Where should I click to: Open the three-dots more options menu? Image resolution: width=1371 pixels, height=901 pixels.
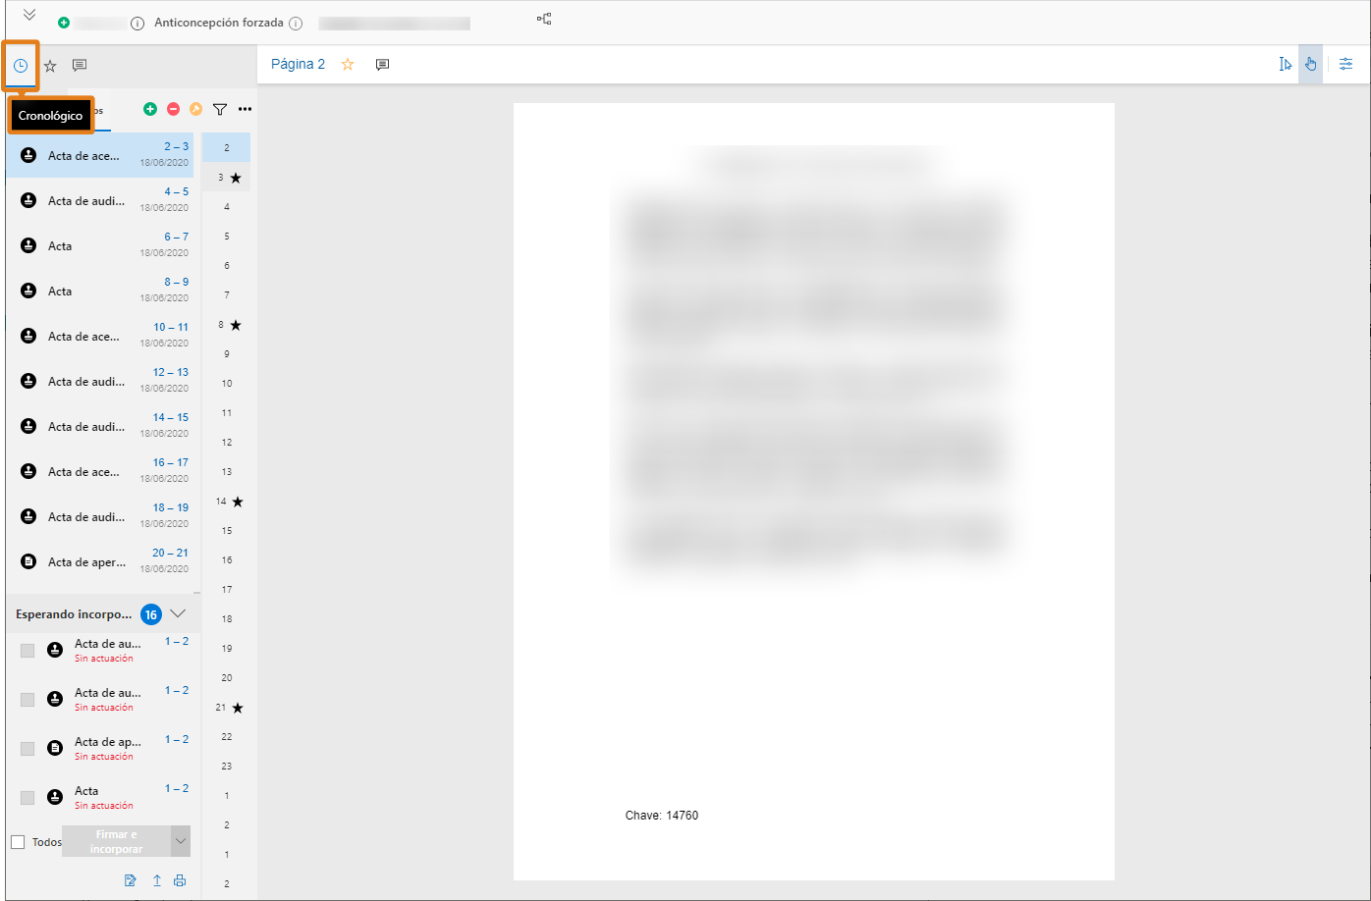(x=245, y=109)
